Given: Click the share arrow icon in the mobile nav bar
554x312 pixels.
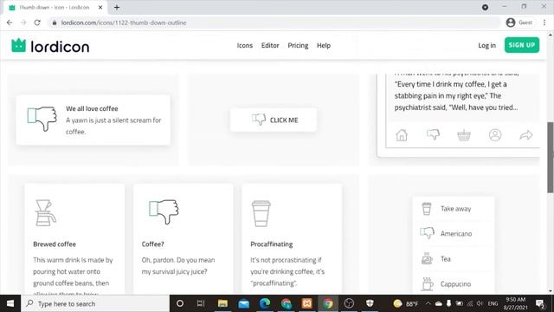Looking at the screenshot, I should [526, 135].
